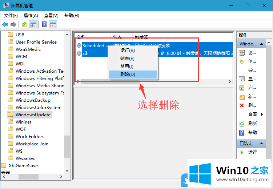
Task: Collapse the 已选定 section in Actions pane
Action: 261,144
